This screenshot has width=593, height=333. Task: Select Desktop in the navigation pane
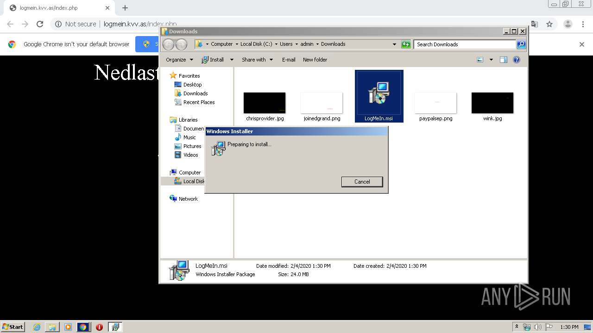(192, 85)
